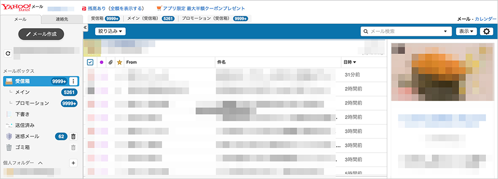Click the attachment paperclip column header
The height and width of the screenshot is (179, 498).
(111, 62)
